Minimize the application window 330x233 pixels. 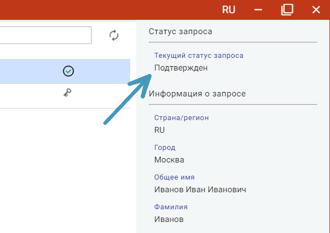click(x=258, y=10)
